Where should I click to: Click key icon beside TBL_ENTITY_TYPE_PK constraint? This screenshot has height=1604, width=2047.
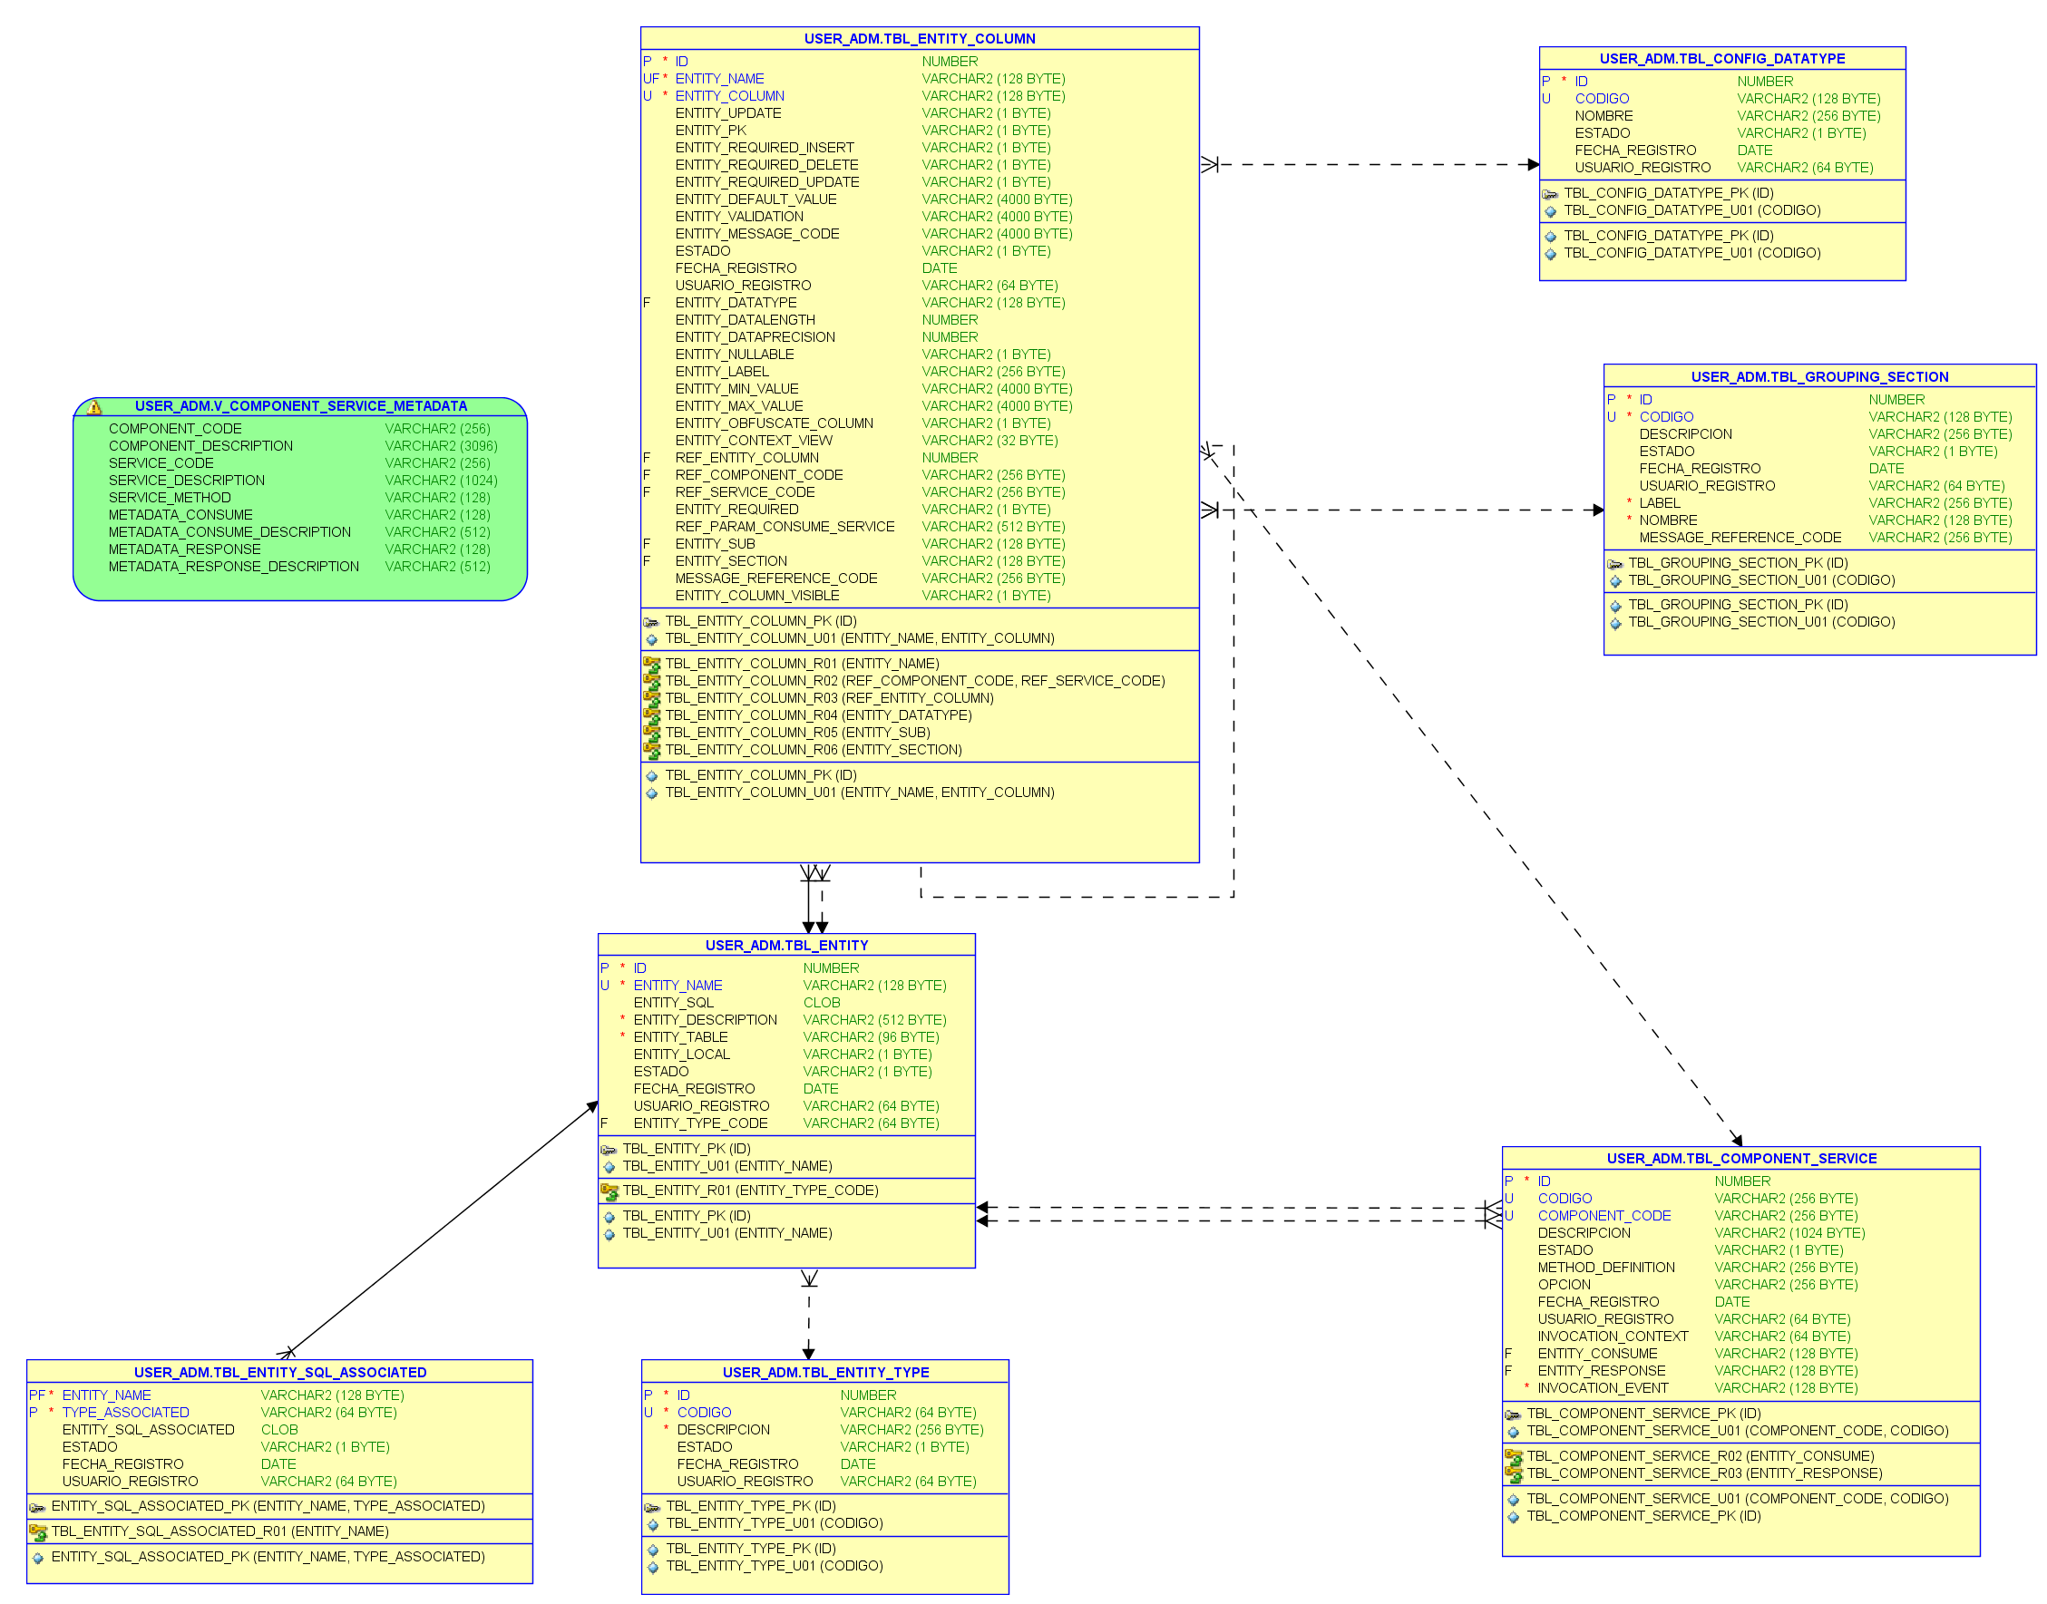652,1506
